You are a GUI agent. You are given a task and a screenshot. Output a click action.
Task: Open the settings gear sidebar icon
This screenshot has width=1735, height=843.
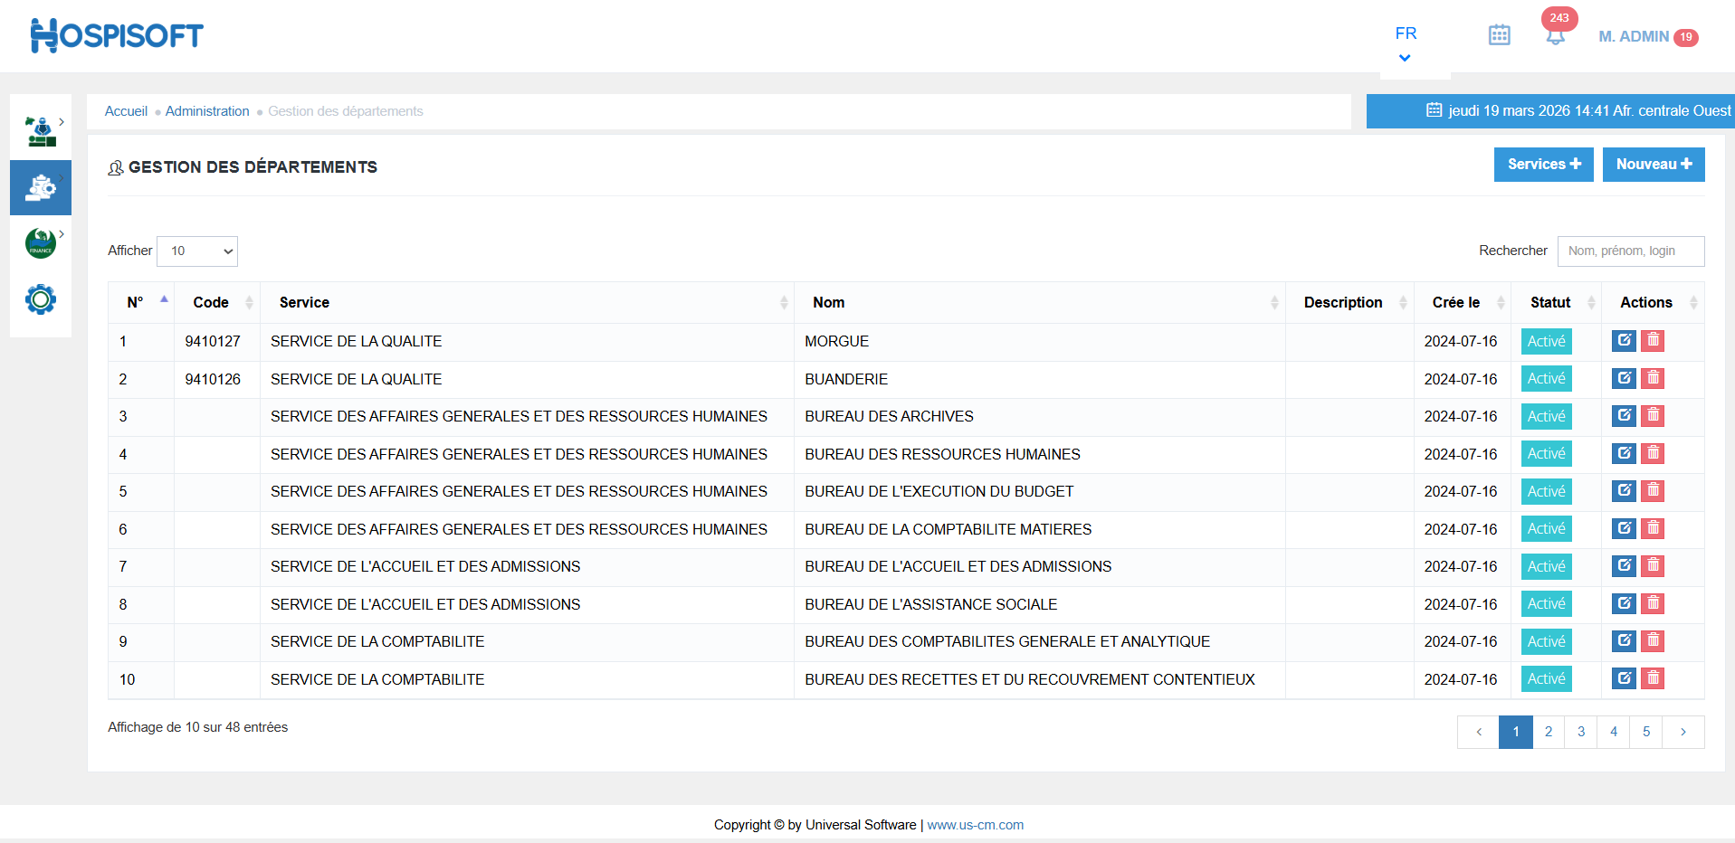pos(41,299)
